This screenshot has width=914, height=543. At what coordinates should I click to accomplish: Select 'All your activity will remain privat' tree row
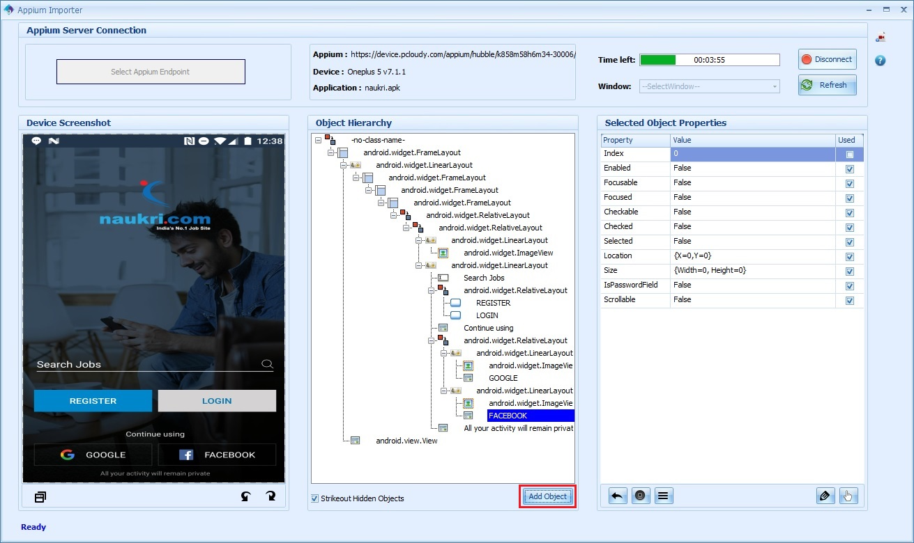(519, 428)
